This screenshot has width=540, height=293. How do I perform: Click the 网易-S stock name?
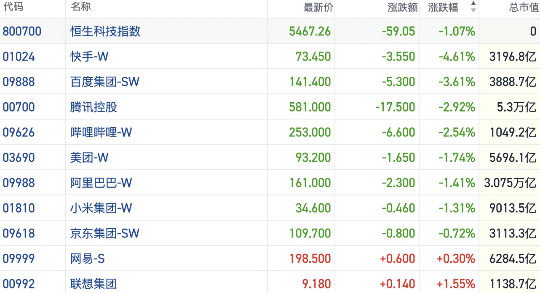click(87, 258)
